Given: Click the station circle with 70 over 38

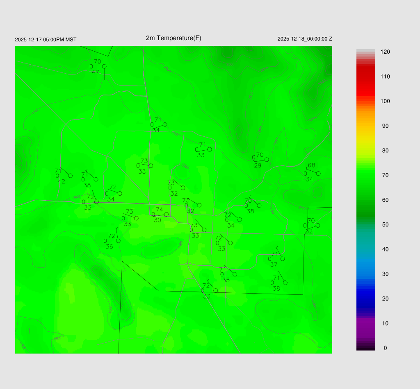Looking at the screenshot, I should [259, 206].
